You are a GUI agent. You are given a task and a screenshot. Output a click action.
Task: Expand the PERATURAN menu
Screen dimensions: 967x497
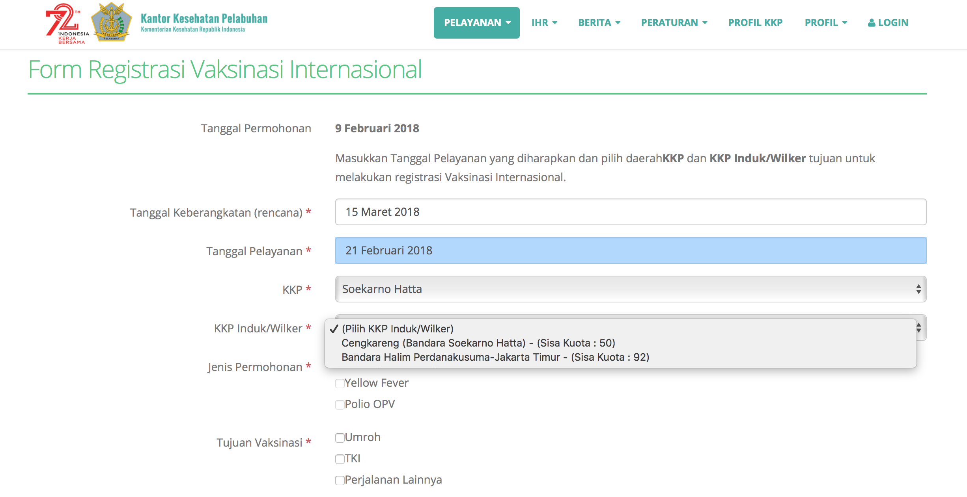(x=674, y=22)
